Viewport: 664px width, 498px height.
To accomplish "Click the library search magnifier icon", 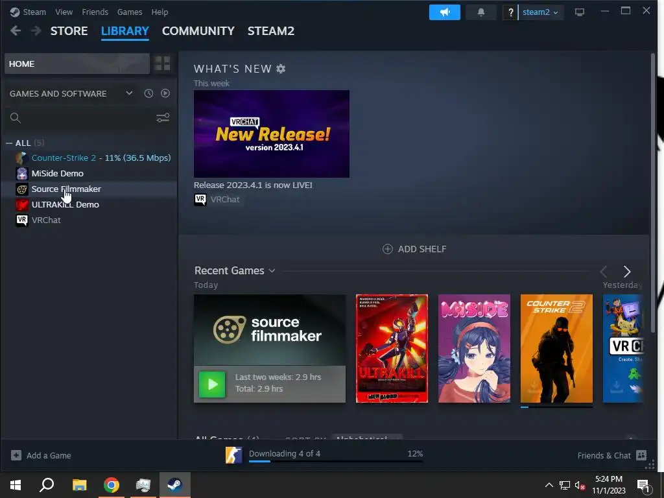I will [x=16, y=118].
